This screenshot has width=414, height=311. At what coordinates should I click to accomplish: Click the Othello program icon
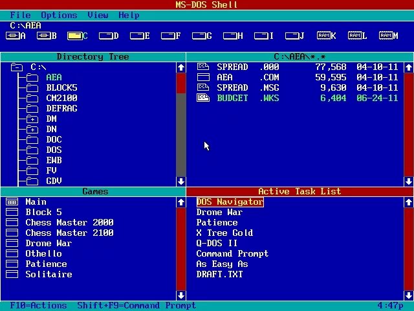(12, 253)
